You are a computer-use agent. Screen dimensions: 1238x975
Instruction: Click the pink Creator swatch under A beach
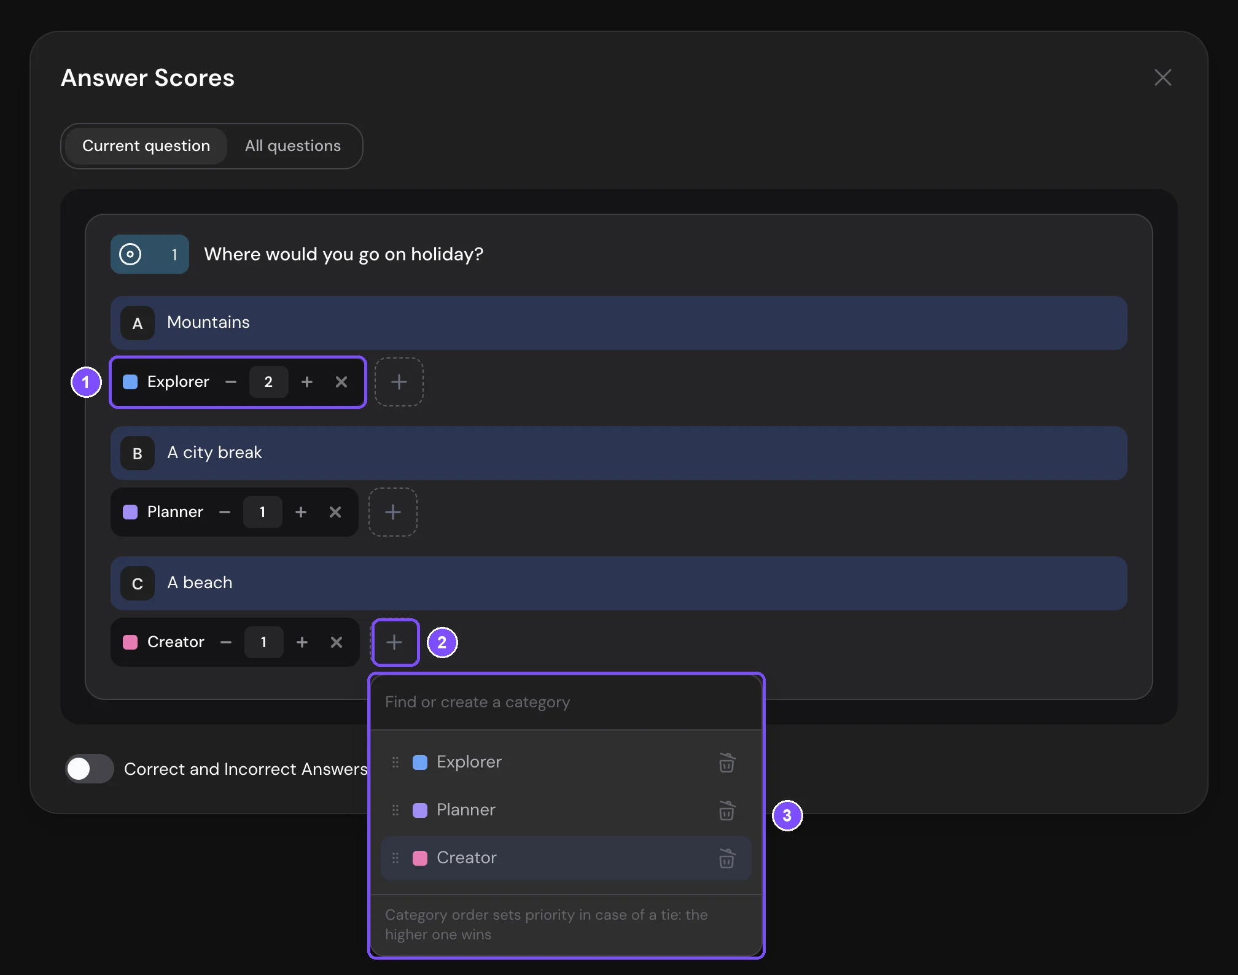click(x=130, y=642)
